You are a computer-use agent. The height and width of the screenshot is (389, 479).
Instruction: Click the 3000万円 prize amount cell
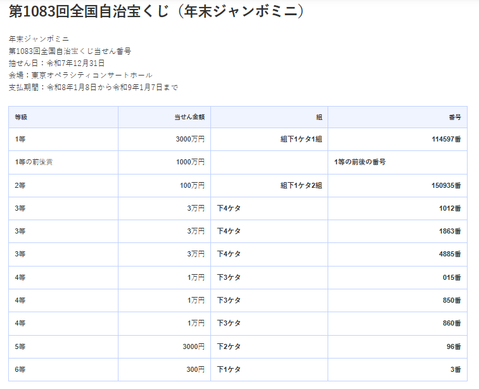pyautogui.click(x=190, y=139)
